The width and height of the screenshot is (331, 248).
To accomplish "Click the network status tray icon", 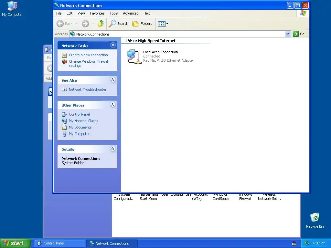I will 307,243.
